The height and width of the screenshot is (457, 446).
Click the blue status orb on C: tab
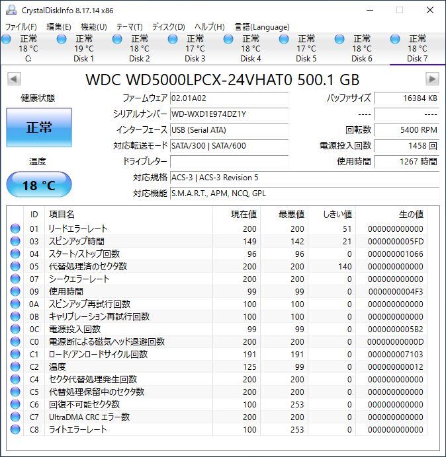tap(6, 39)
